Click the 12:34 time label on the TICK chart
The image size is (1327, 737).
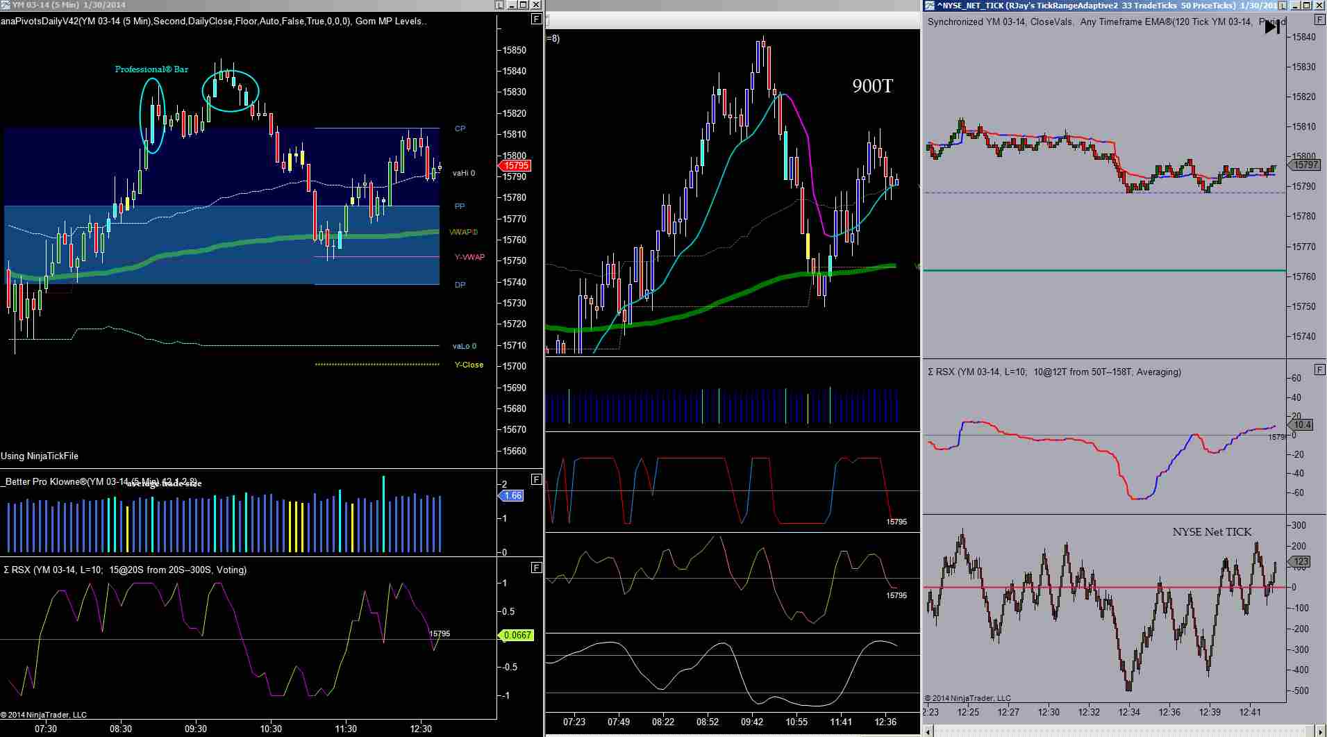tap(1129, 712)
